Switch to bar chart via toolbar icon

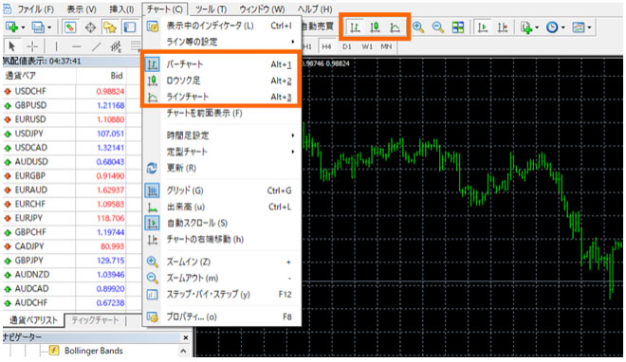coord(355,27)
